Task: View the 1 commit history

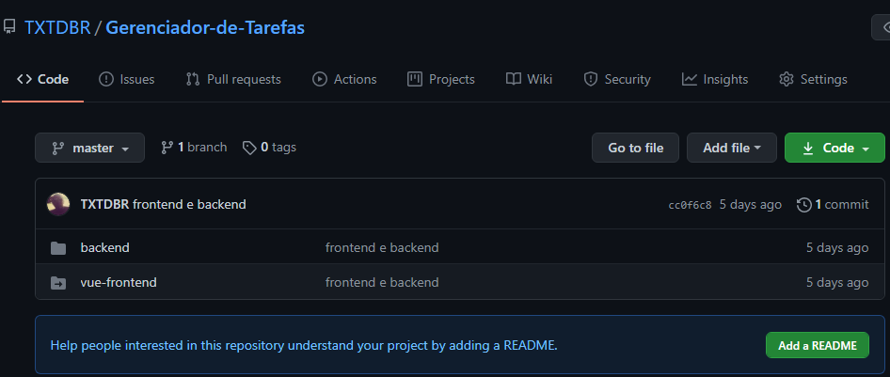Action: tap(833, 204)
